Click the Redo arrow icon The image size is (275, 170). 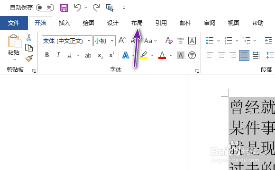[96, 8]
